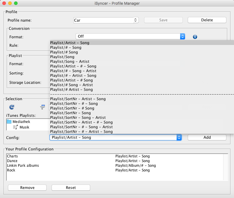
Task: Select the Linkin Park albums row
Action: pos(115,165)
